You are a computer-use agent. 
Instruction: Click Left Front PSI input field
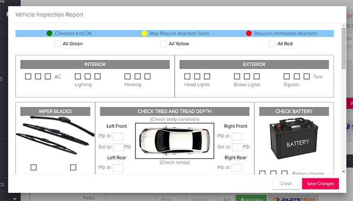pos(118,136)
